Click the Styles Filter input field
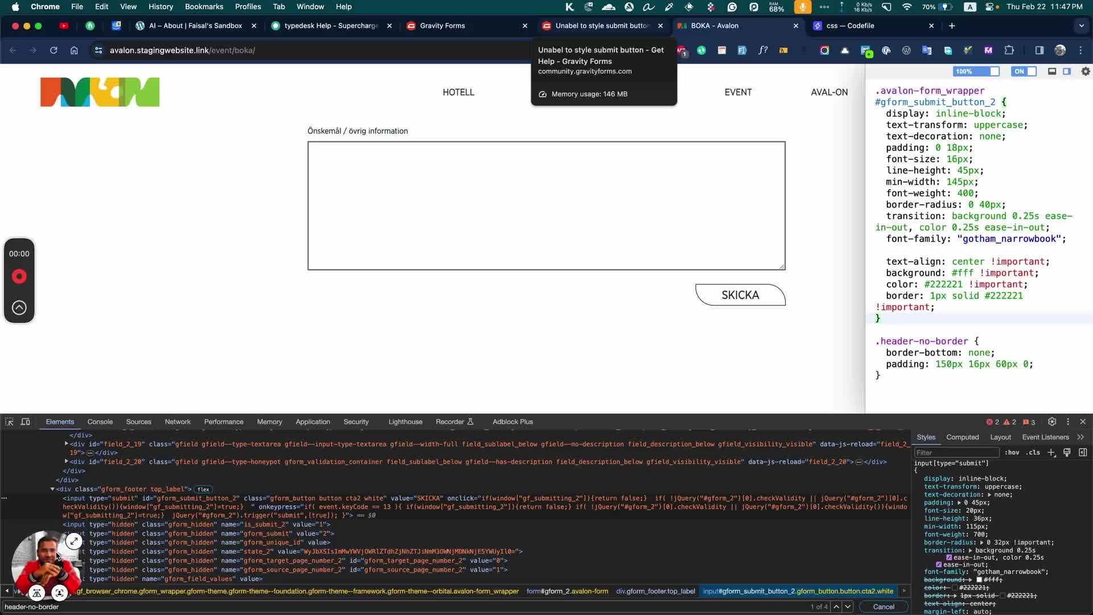This screenshot has height=615, width=1093. pyautogui.click(x=956, y=453)
